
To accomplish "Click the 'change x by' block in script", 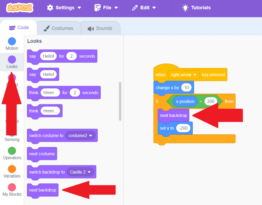I will [174, 88].
